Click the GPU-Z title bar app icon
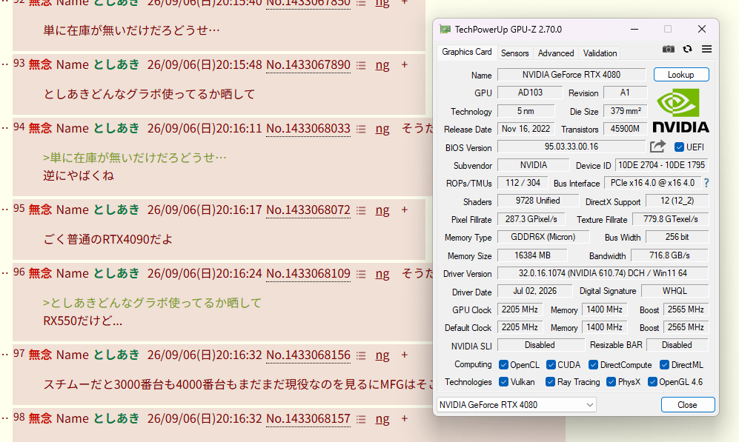This screenshot has width=739, height=442. [x=445, y=29]
